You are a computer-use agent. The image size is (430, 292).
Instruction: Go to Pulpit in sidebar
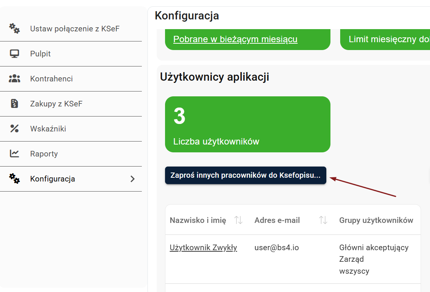coord(40,54)
